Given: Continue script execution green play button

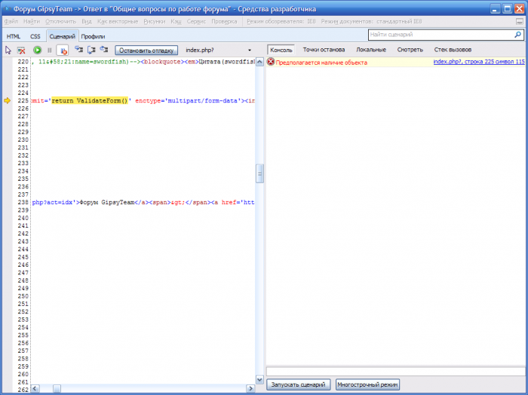Looking at the screenshot, I should (37, 51).
